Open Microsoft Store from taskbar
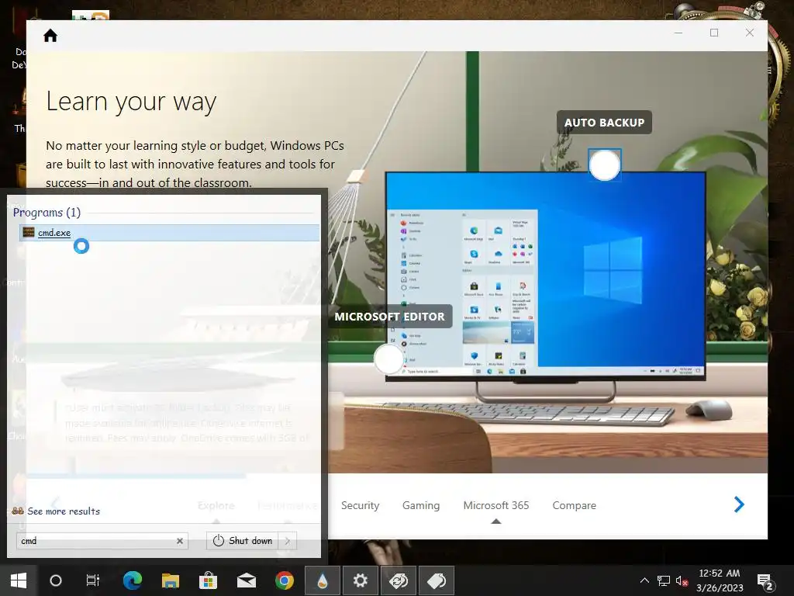Viewport: 794px width, 596px height. pos(208,580)
